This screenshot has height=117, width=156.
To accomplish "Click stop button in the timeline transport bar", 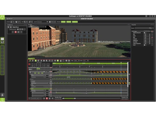I will point(47,98).
